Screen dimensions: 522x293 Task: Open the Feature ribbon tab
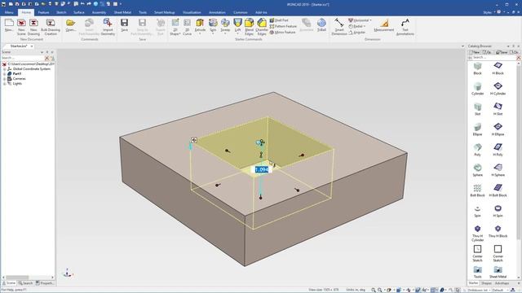point(43,12)
